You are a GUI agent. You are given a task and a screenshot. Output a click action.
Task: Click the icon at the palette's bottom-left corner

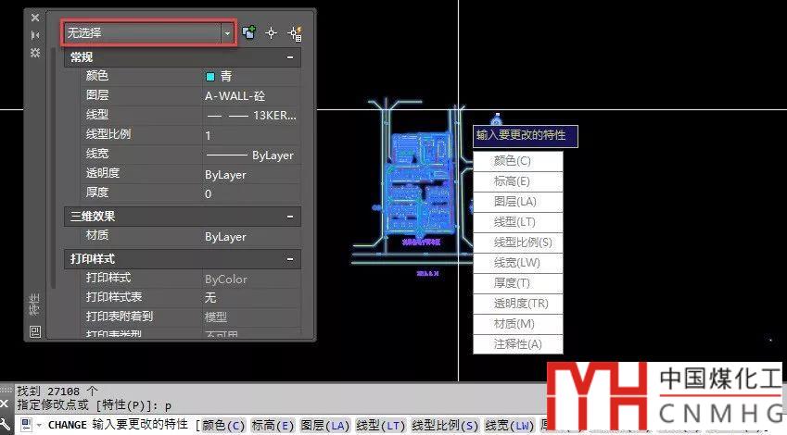[35, 331]
